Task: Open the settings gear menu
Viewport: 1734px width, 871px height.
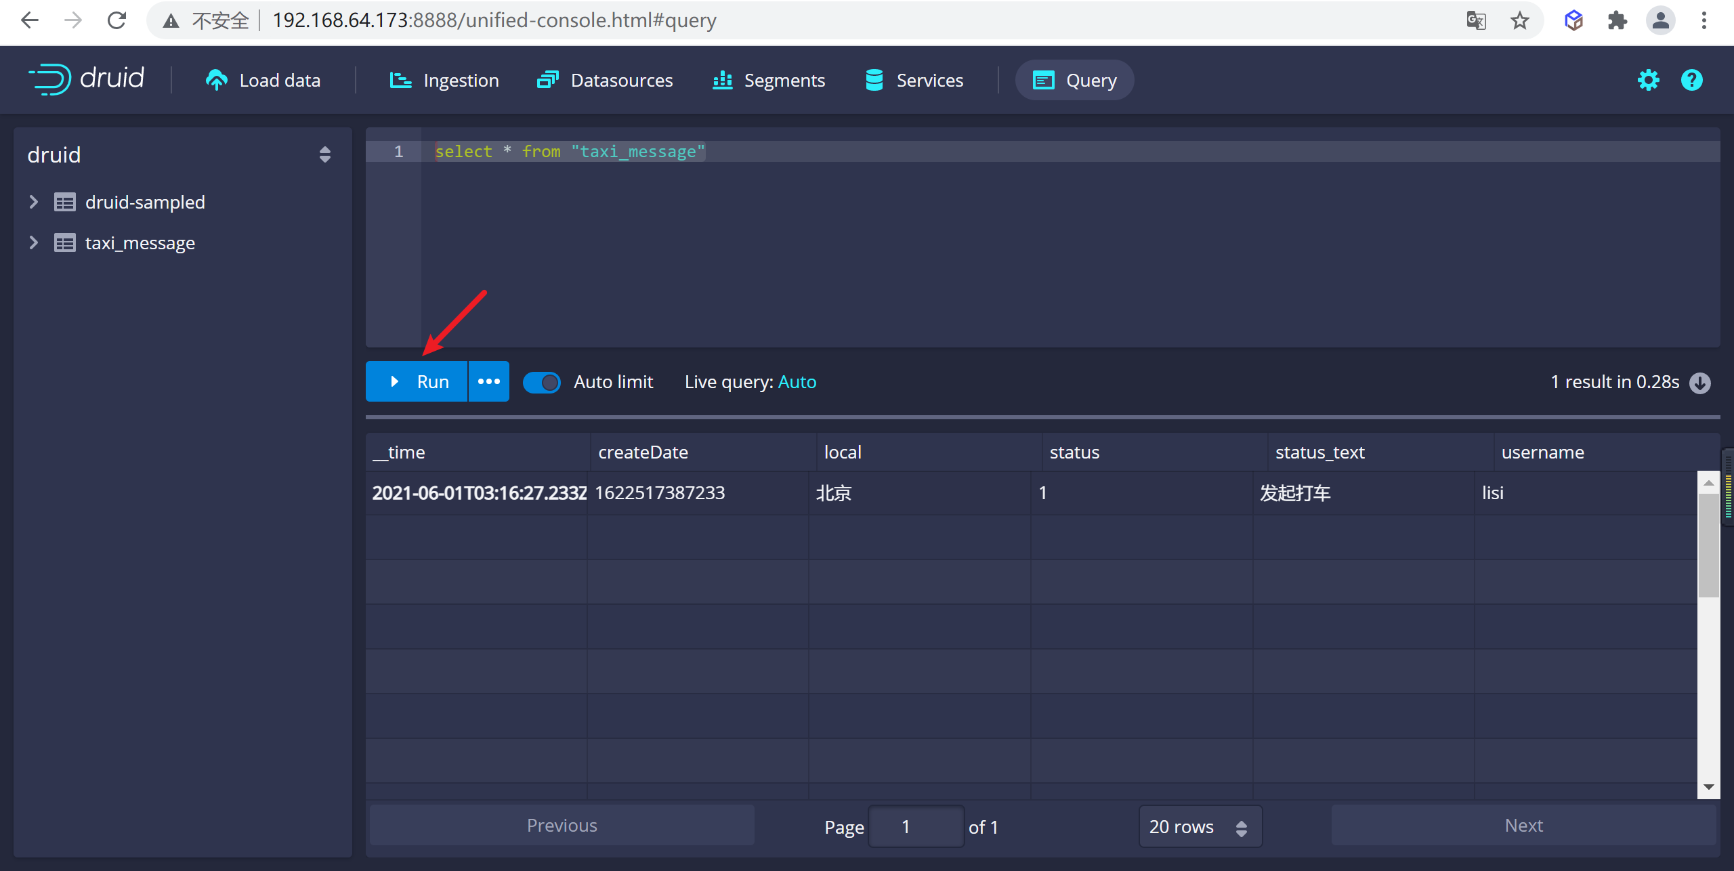Action: coord(1648,80)
